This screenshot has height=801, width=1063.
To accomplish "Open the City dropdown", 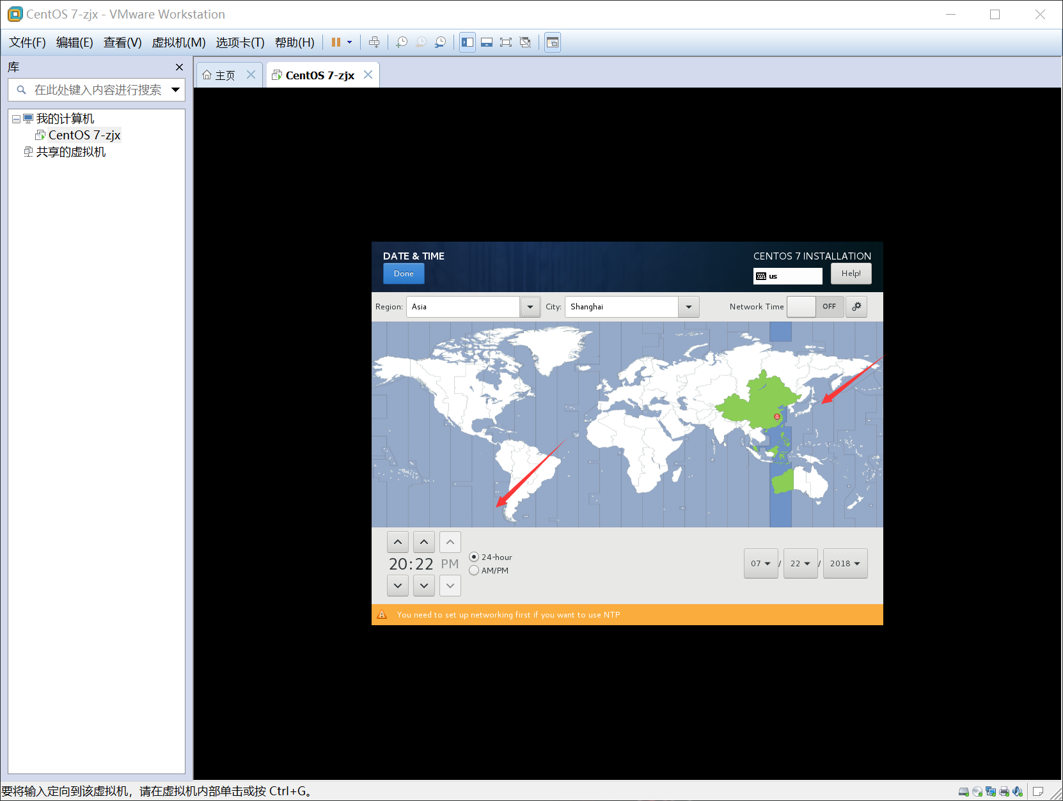I will click(689, 307).
